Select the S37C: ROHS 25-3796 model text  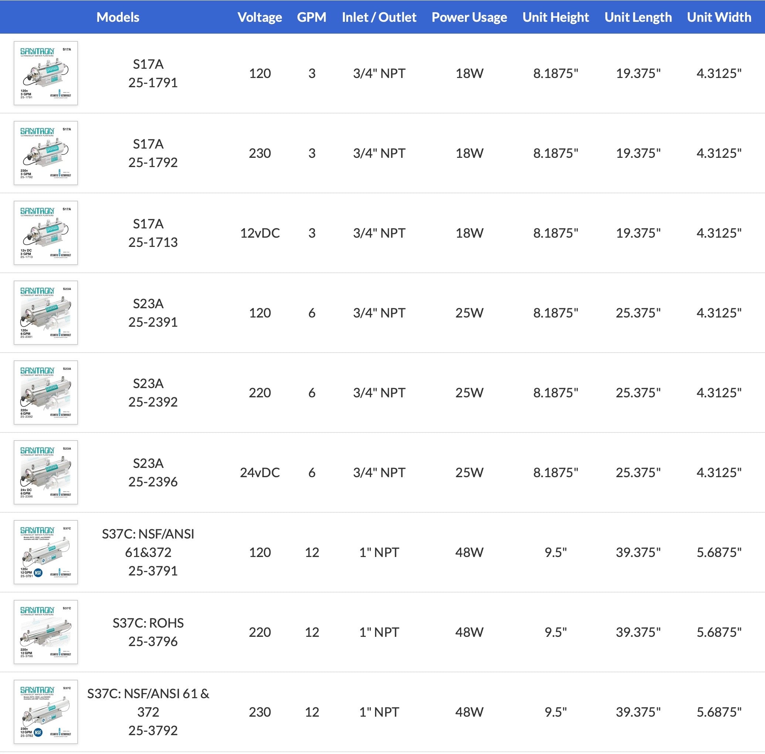click(148, 632)
